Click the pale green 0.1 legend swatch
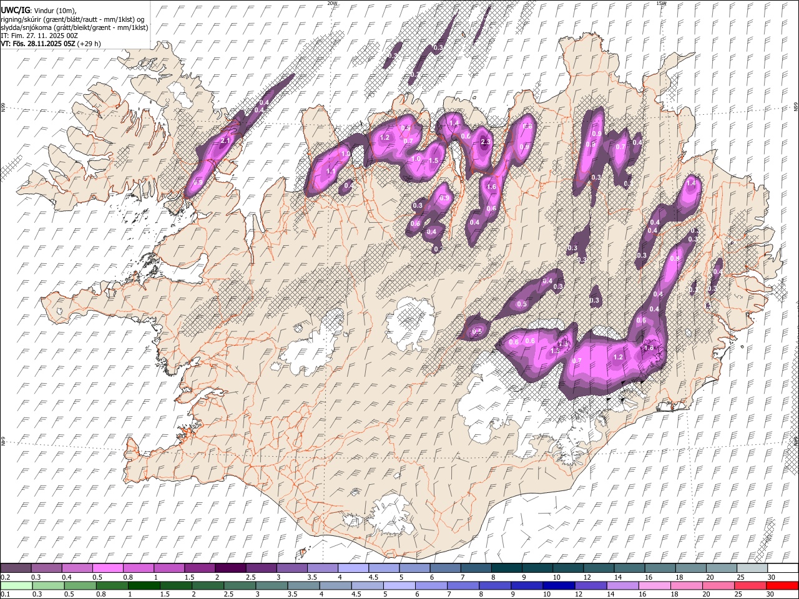The width and height of the screenshot is (799, 599). click(x=16, y=586)
